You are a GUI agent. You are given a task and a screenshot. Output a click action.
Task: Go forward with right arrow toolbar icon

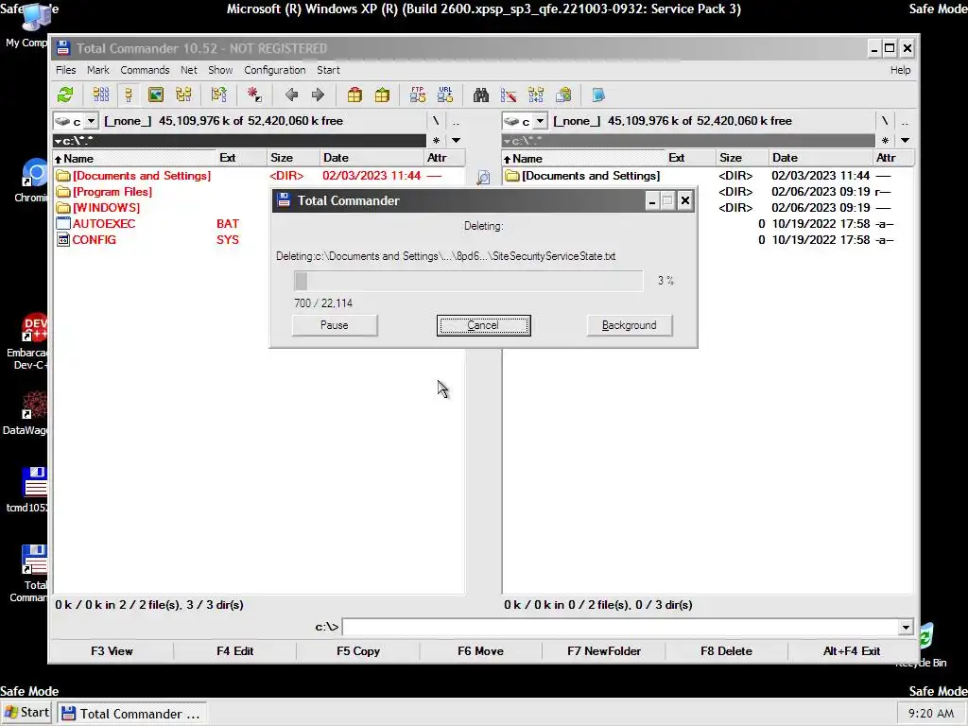click(318, 95)
